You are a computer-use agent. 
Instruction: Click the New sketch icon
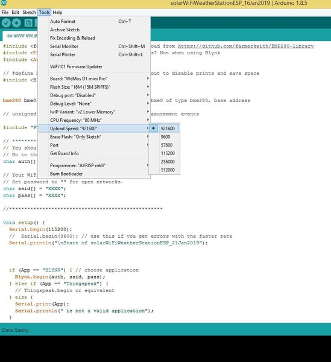pos(28,23)
